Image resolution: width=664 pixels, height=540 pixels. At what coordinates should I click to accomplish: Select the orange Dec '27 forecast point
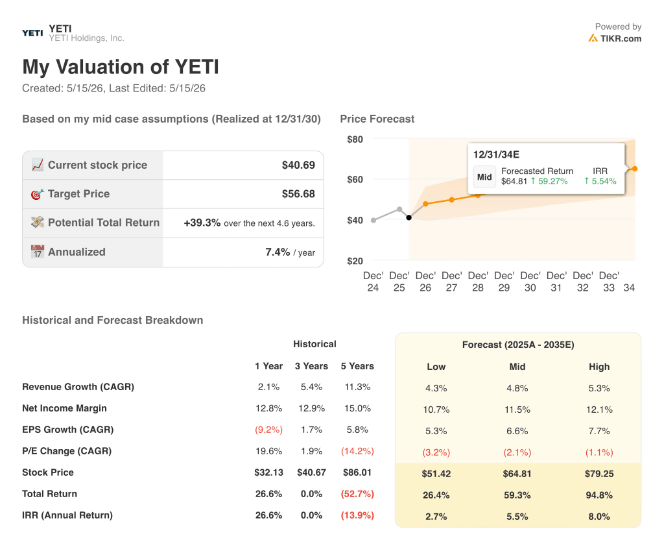452,200
